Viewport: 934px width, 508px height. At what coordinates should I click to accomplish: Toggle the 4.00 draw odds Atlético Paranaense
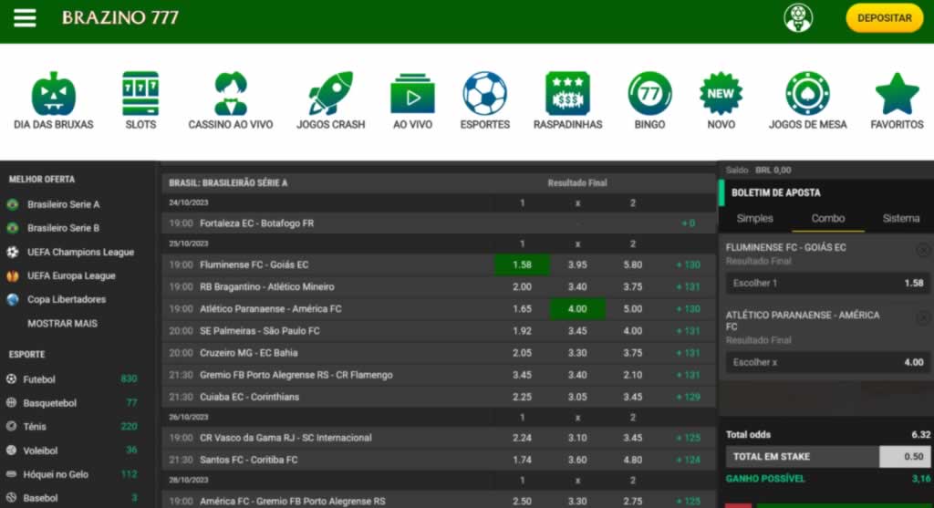coord(577,309)
